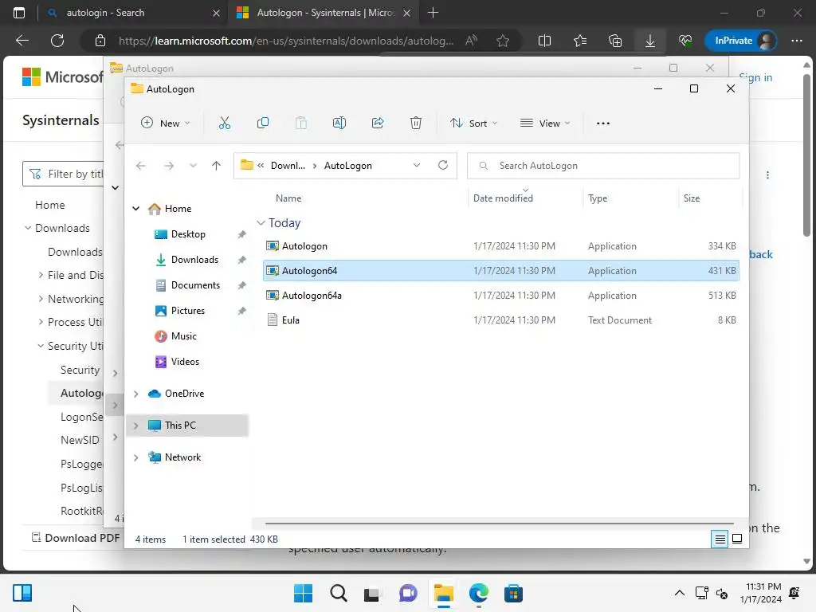Open Edge settings and more menu
Image resolution: width=816 pixels, height=612 pixels.
(797, 41)
